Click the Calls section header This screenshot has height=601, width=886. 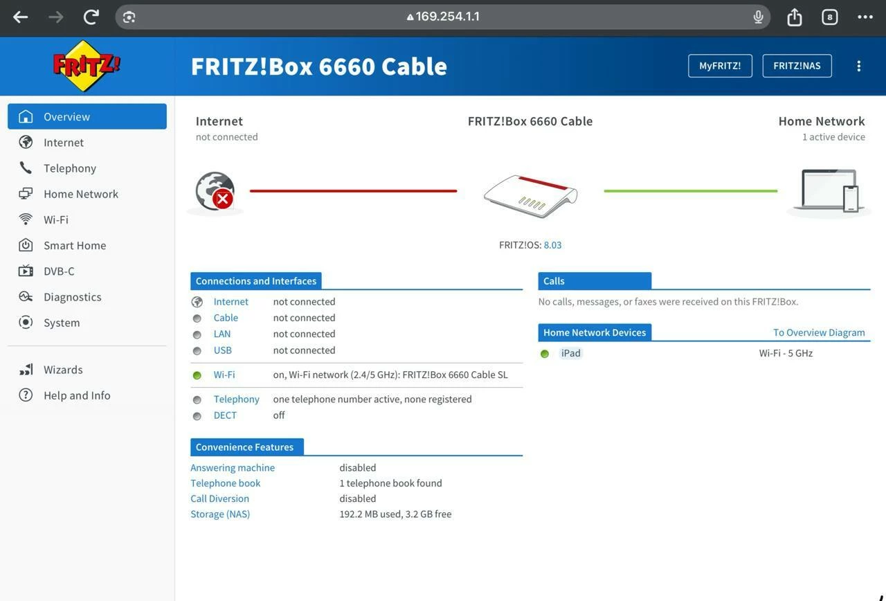(595, 281)
